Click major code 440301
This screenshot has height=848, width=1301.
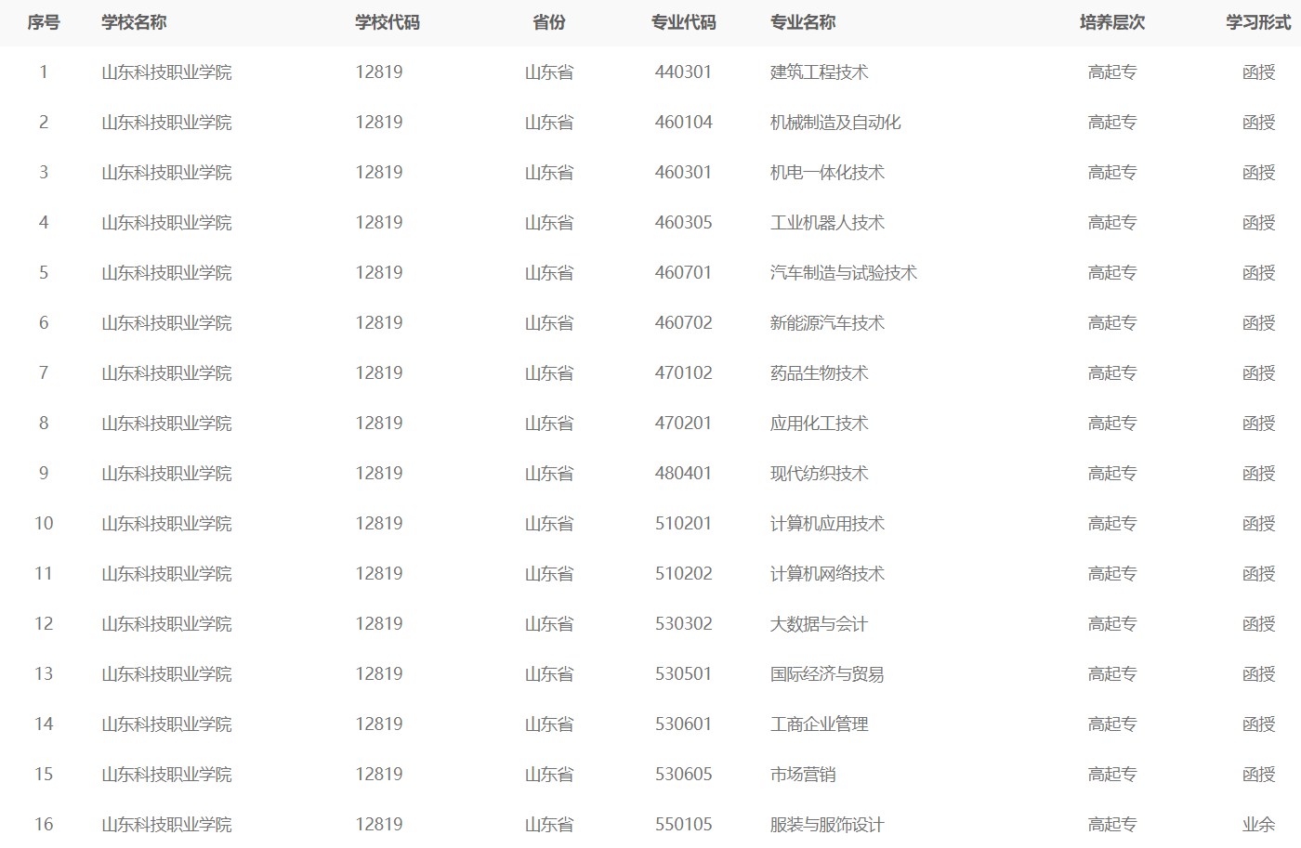684,72
